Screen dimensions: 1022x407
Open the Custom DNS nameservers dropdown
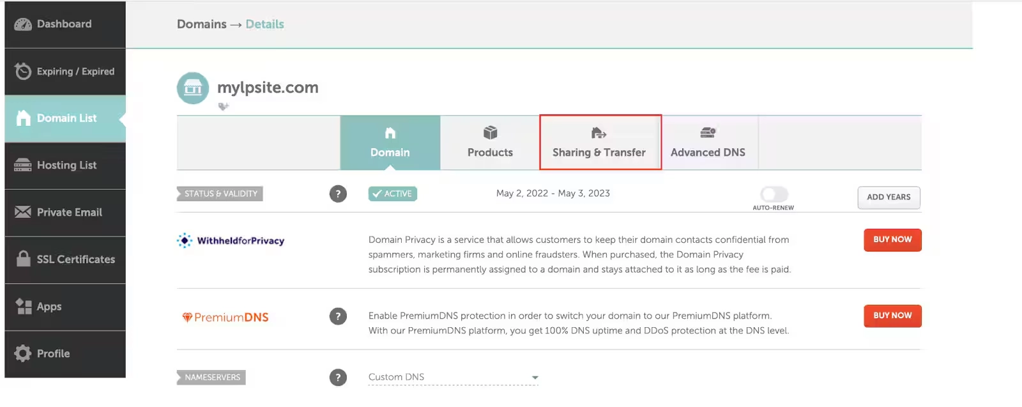coord(454,378)
